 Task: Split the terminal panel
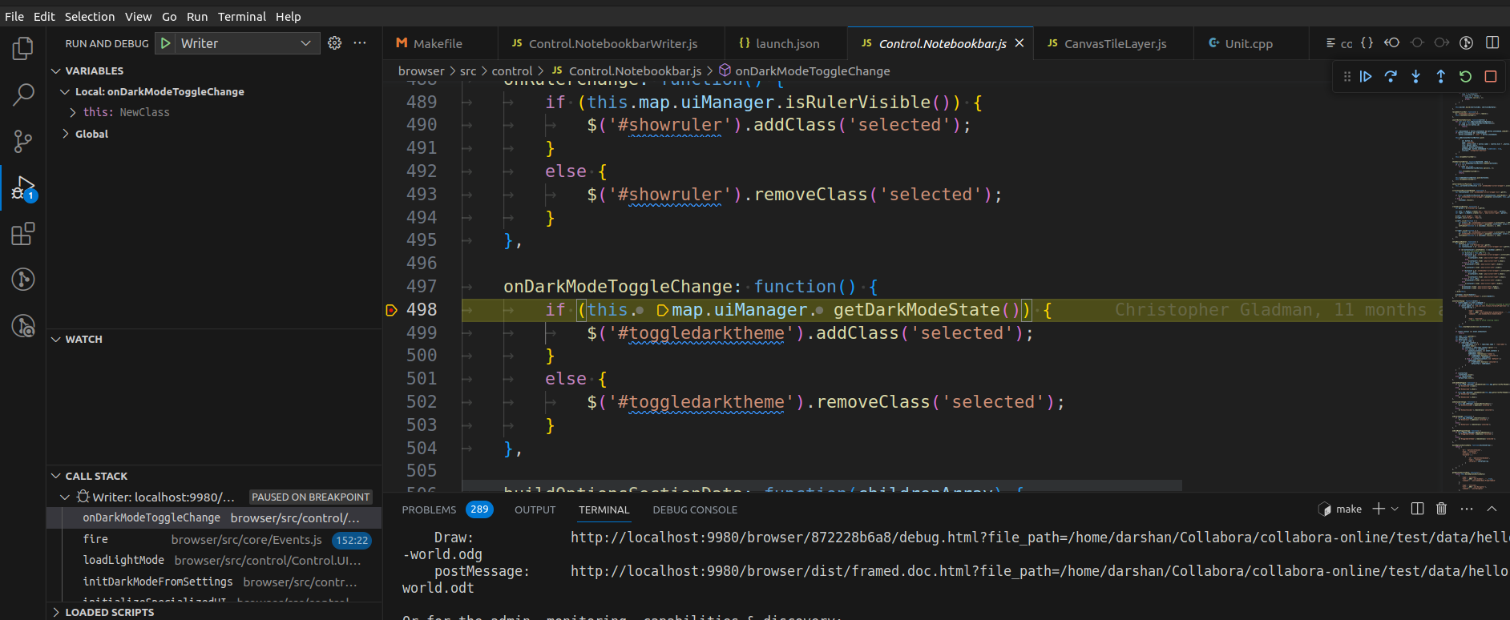(1417, 509)
